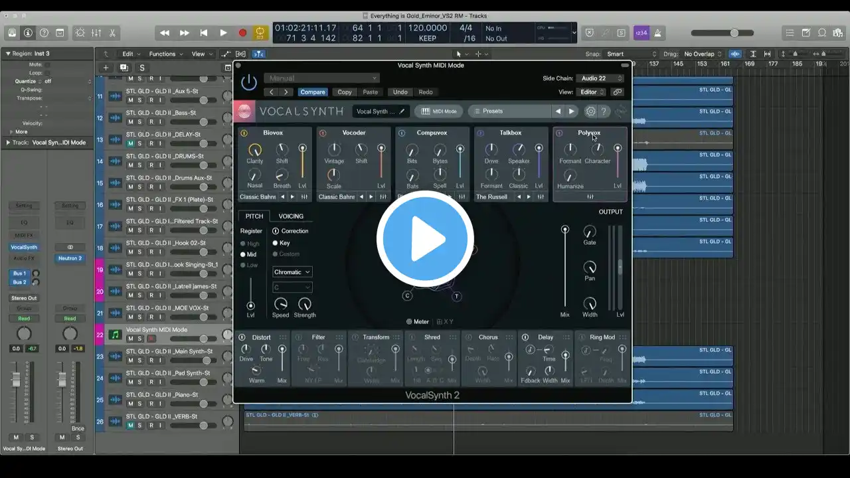Viewport: 850px width, 478px height.
Task: Click the plugin link chain icon
Action: coord(617,92)
